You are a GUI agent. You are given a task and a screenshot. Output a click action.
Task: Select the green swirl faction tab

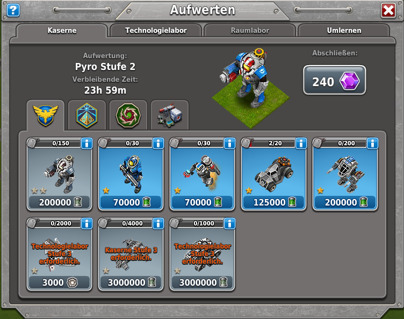(128, 115)
